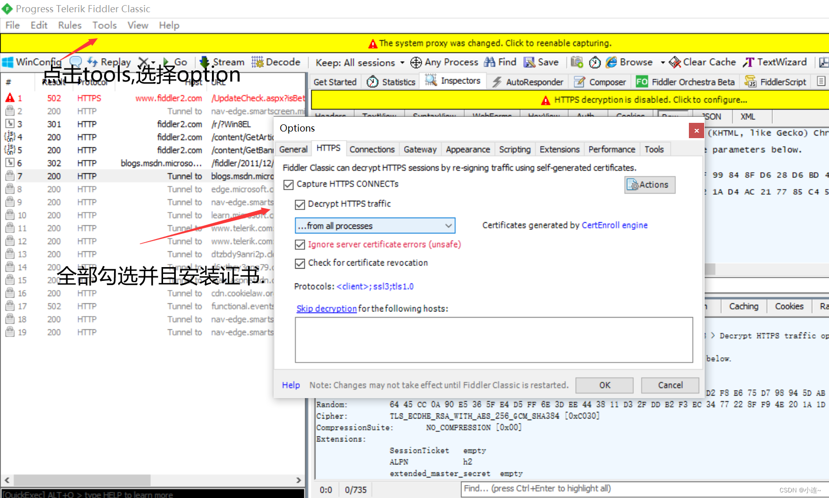Select session 7 blogs.msdn tunnel row
829x498 pixels.
point(138,176)
